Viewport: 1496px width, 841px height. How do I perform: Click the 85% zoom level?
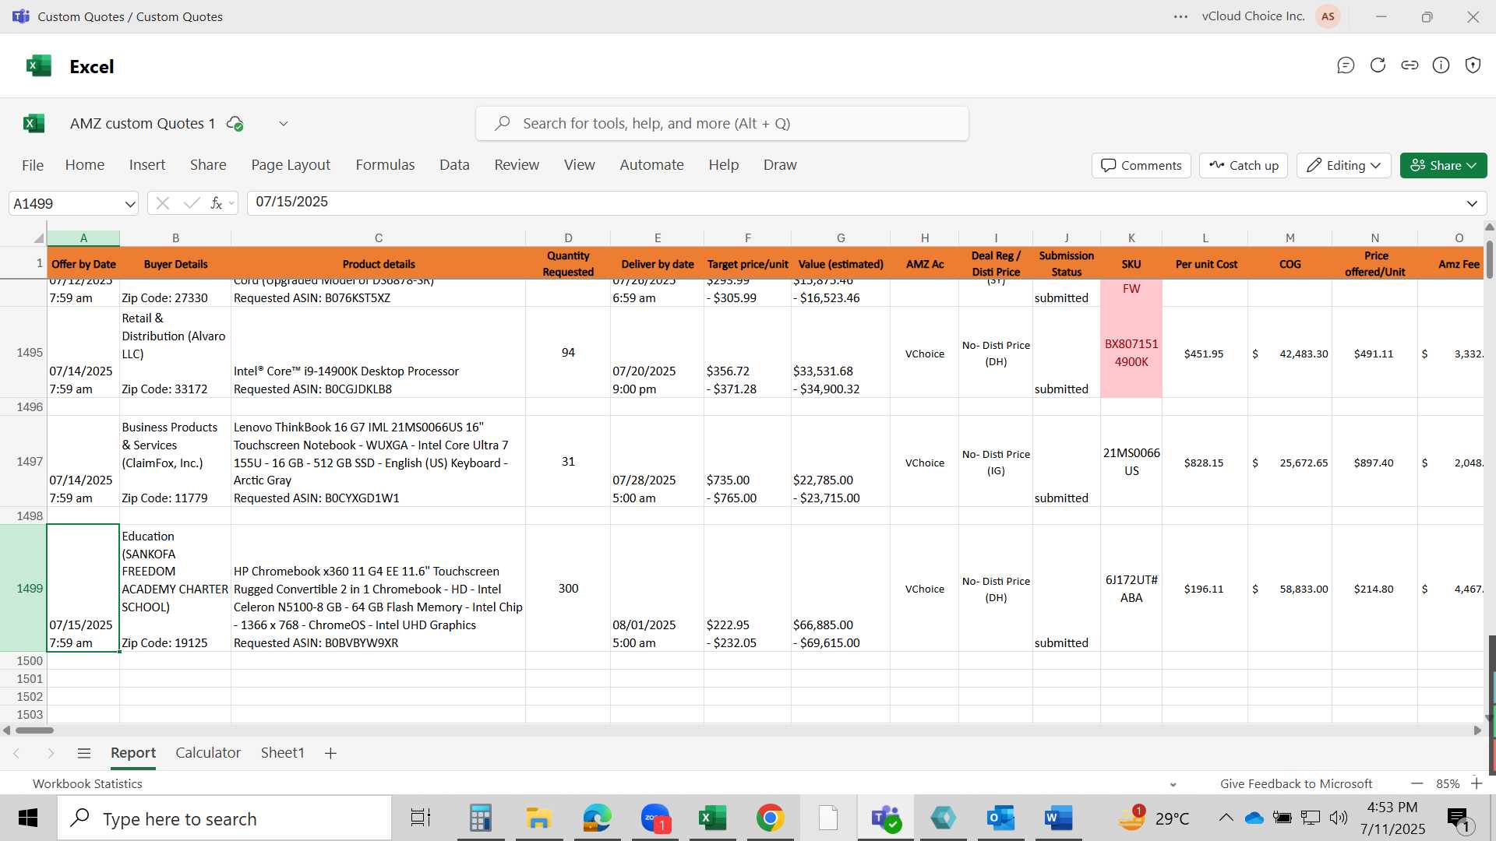1448,784
